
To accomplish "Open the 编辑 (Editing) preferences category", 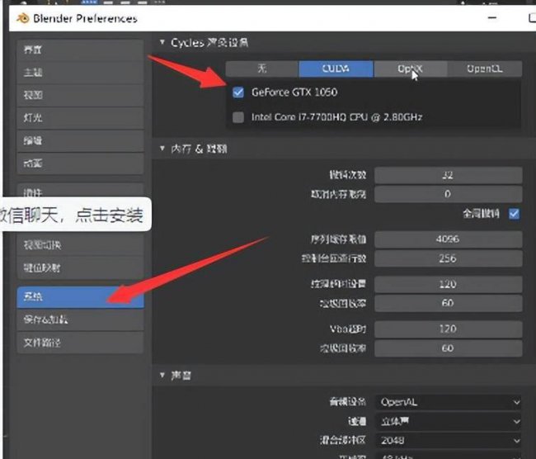I will [80, 140].
